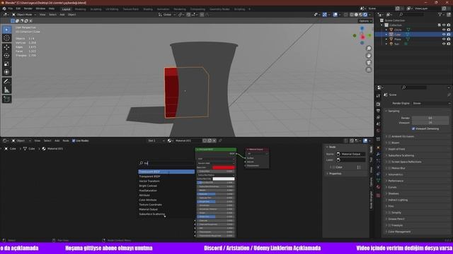Viewport: 453px width, 254px height.
Task: Expand the Subsurface Scattering panel
Action: point(401,155)
